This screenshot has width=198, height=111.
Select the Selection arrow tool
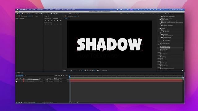pyautogui.click(x=20, y=14)
